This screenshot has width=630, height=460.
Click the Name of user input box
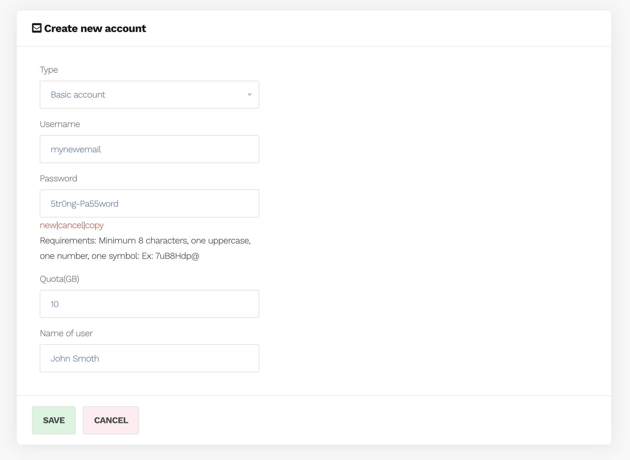[x=149, y=358]
